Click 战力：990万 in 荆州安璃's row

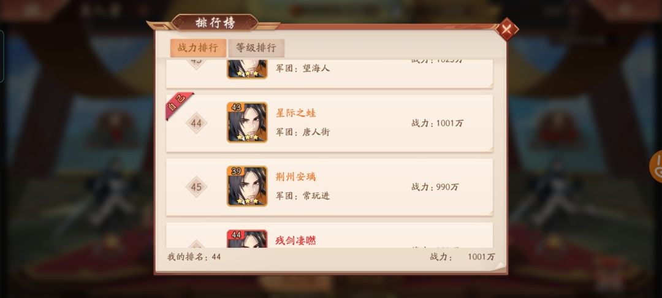pyautogui.click(x=435, y=187)
